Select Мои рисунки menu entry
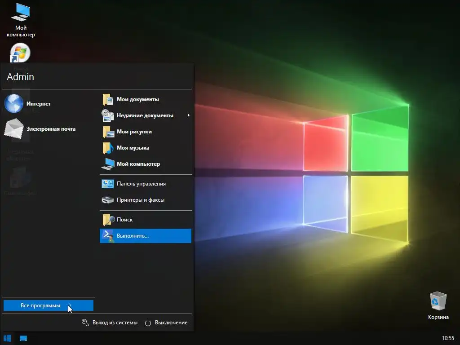The width and height of the screenshot is (460, 345). click(x=146, y=132)
